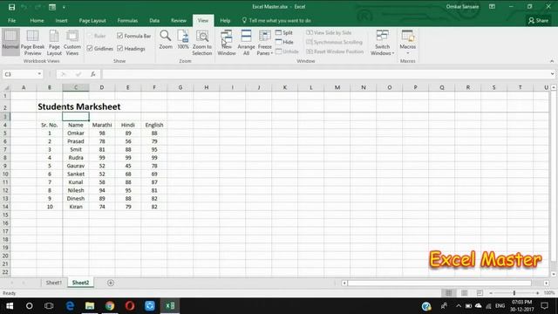Expand the formula bar
Viewport: 558px width, 314px height.
click(552, 74)
